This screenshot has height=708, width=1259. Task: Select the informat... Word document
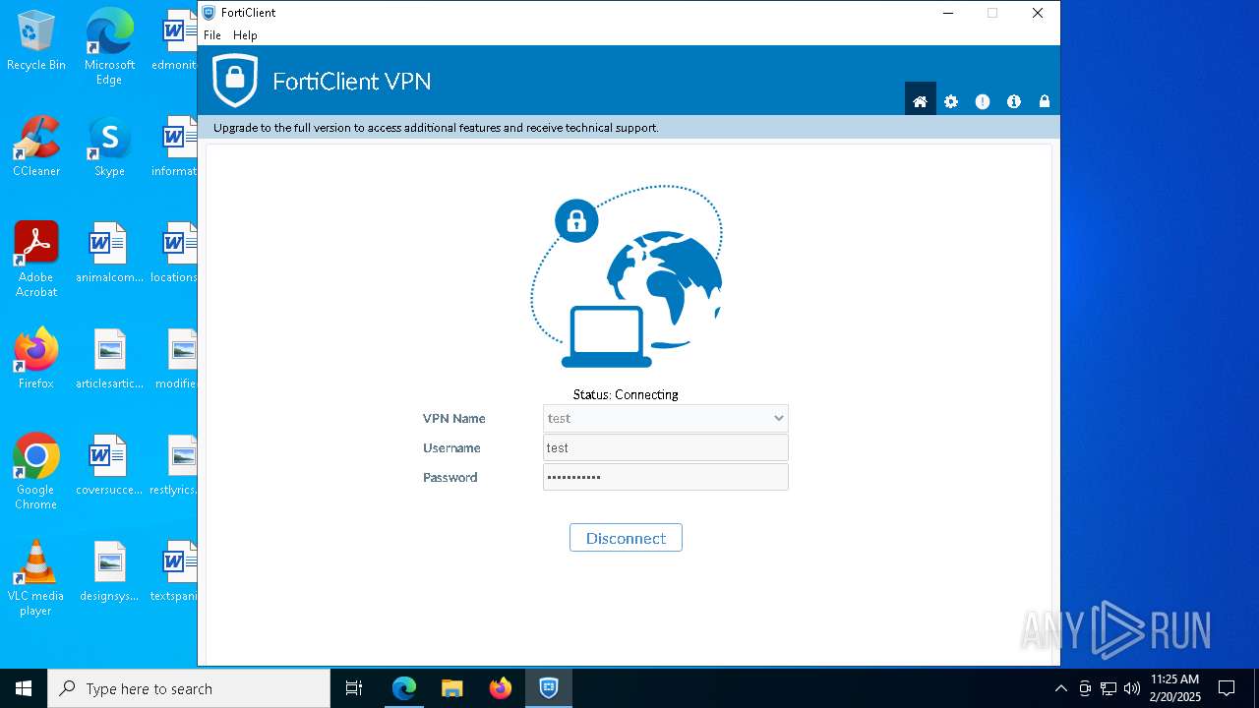click(x=175, y=147)
